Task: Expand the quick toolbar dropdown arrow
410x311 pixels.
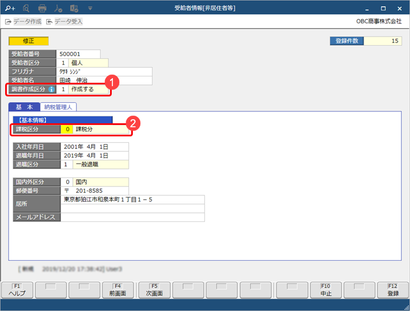Action: (x=90, y=9)
